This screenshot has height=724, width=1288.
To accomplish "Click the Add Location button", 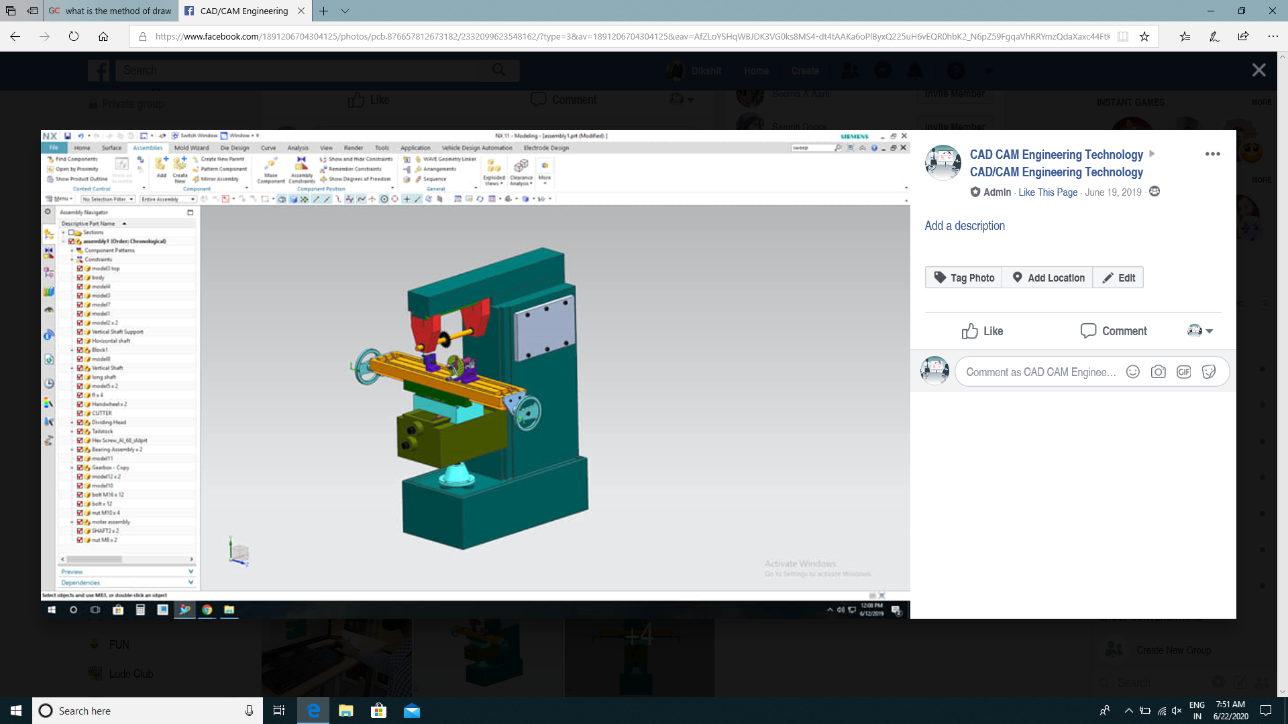I will tap(1048, 278).
